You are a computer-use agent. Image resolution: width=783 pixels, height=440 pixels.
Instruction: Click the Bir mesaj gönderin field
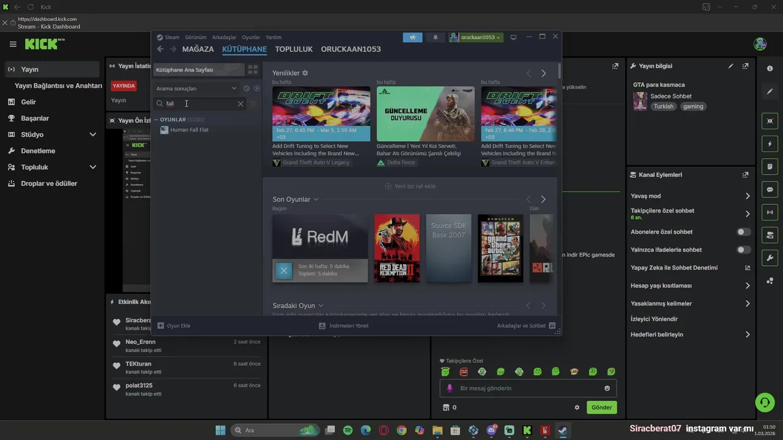coord(528,388)
